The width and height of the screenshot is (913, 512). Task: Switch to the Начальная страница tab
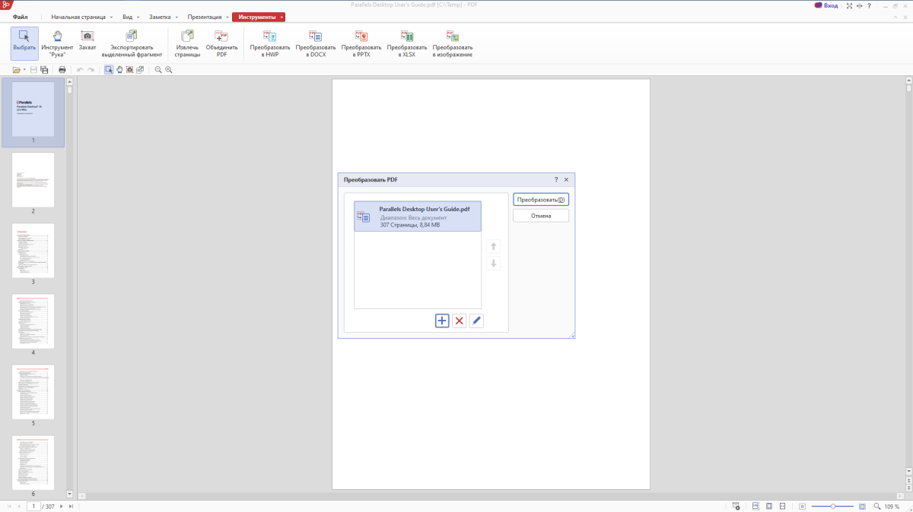tap(78, 17)
